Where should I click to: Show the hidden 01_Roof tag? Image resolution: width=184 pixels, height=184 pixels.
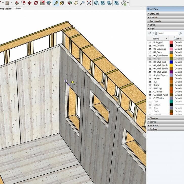pyautogui.click(x=150, y=59)
